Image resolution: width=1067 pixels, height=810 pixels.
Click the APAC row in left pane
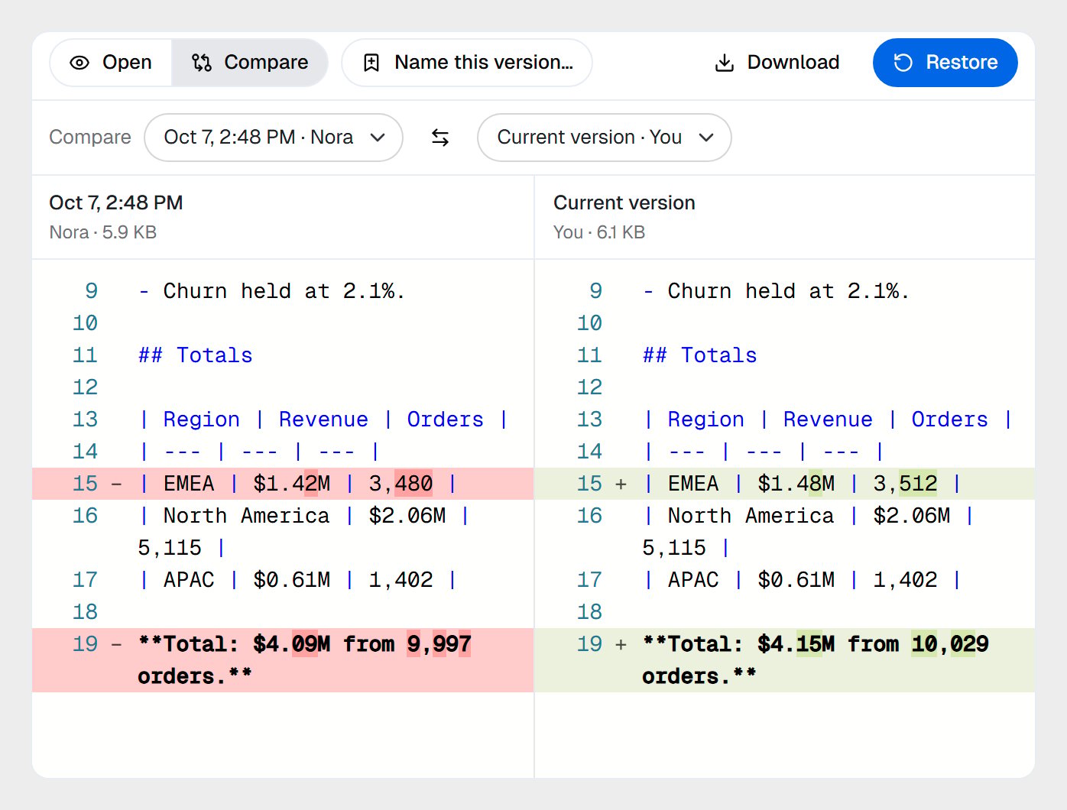pyautogui.click(x=283, y=580)
